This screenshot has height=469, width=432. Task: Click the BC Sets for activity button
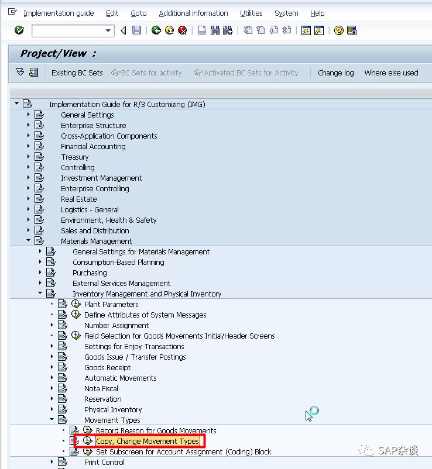pos(146,73)
